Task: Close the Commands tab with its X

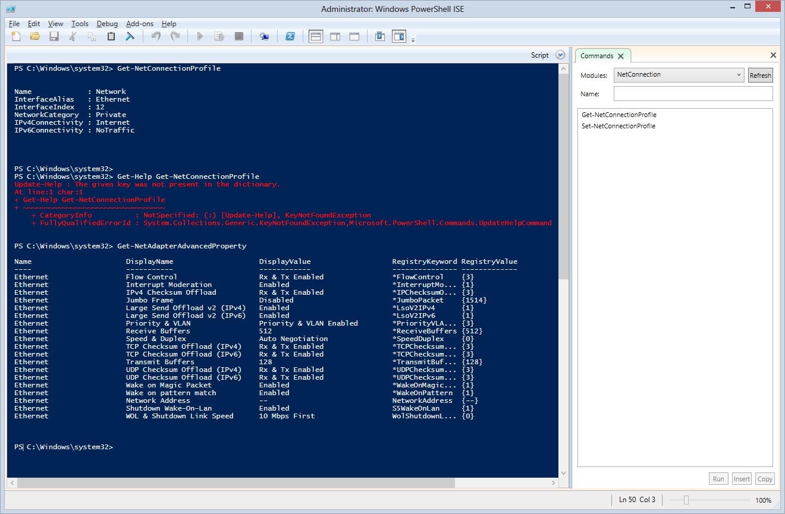Action: [621, 56]
